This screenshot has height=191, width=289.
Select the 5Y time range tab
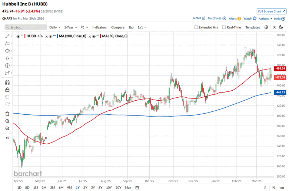tap(100, 188)
